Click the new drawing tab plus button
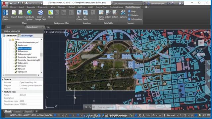Screen dimensions: 212x119 click(48, 27)
